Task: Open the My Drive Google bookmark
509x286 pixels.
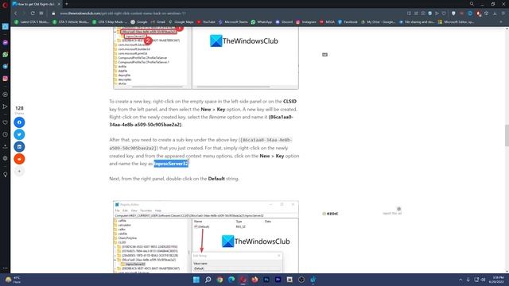Action: pyautogui.click(x=378, y=22)
